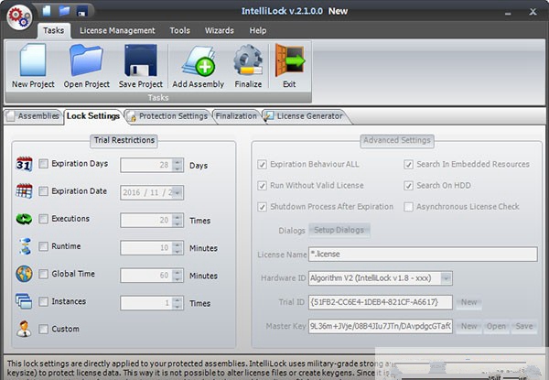Tick the Runtime checkbox
Screen dimensions: 549x380
click(43, 246)
